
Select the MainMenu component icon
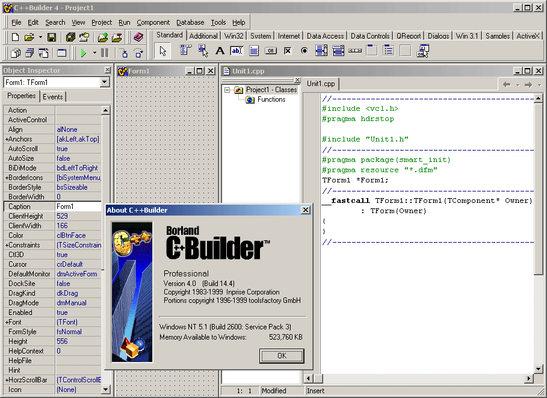pyautogui.click(x=185, y=51)
